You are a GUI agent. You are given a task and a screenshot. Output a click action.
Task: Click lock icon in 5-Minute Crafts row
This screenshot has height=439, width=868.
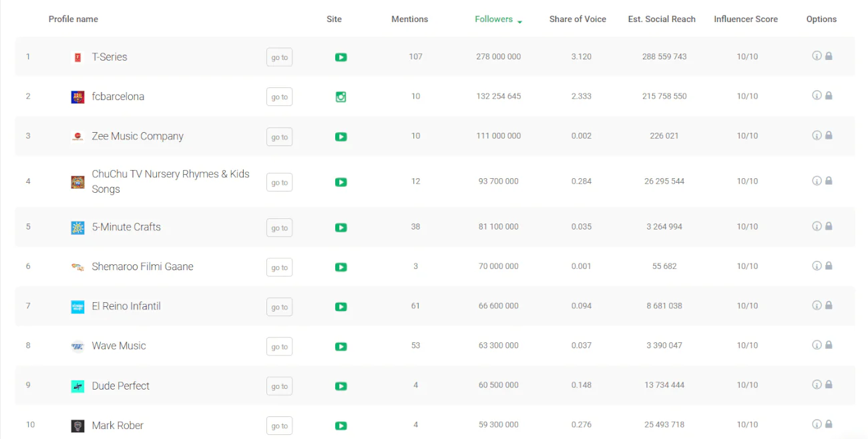[829, 226]
